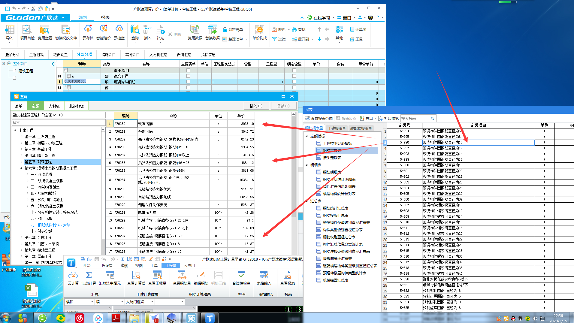Click 打印预览 in report window
Viewport: 574px width, 323px height.
click(388, 118)
